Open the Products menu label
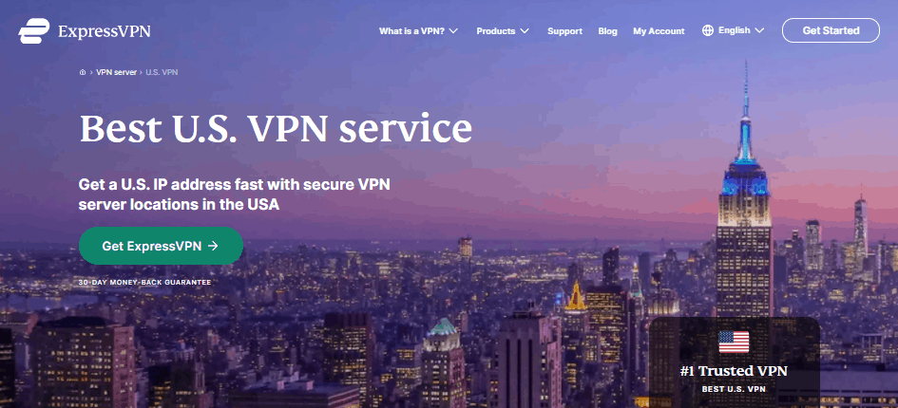 [496, 31]
